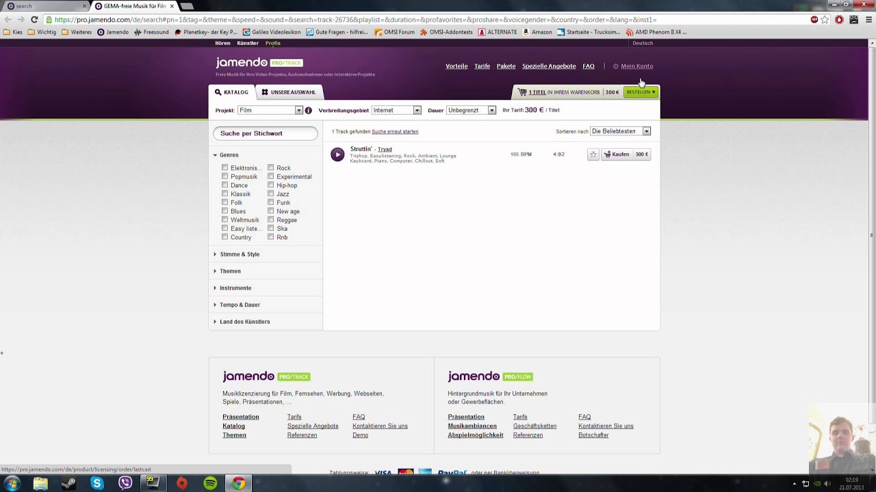
Task: Click the 1 Titel cart link
Action: tap(537, 92)
